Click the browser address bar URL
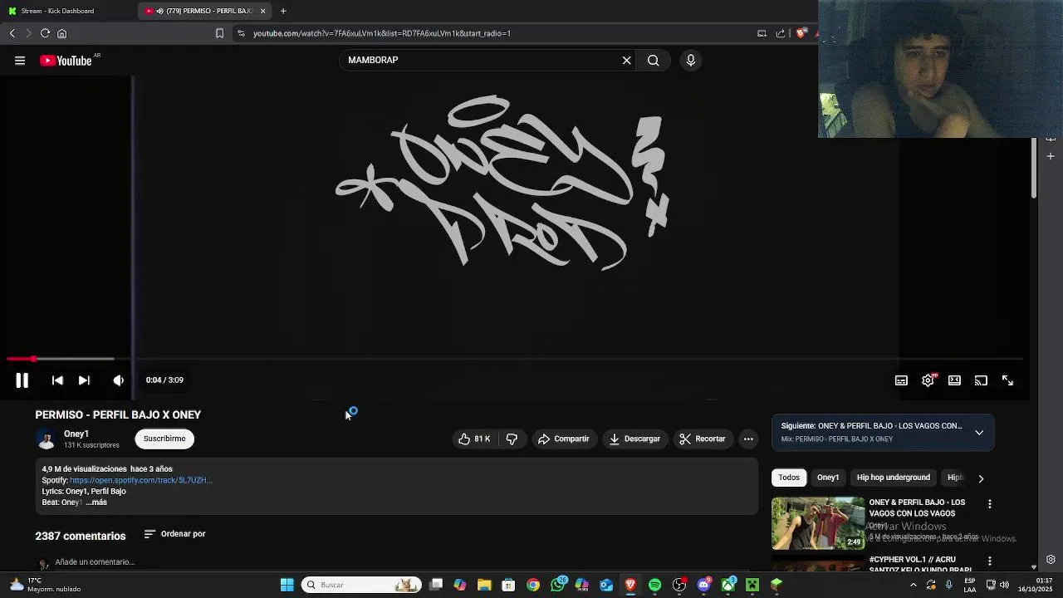This screenshot has height=598, width=1063. point(382,33)
